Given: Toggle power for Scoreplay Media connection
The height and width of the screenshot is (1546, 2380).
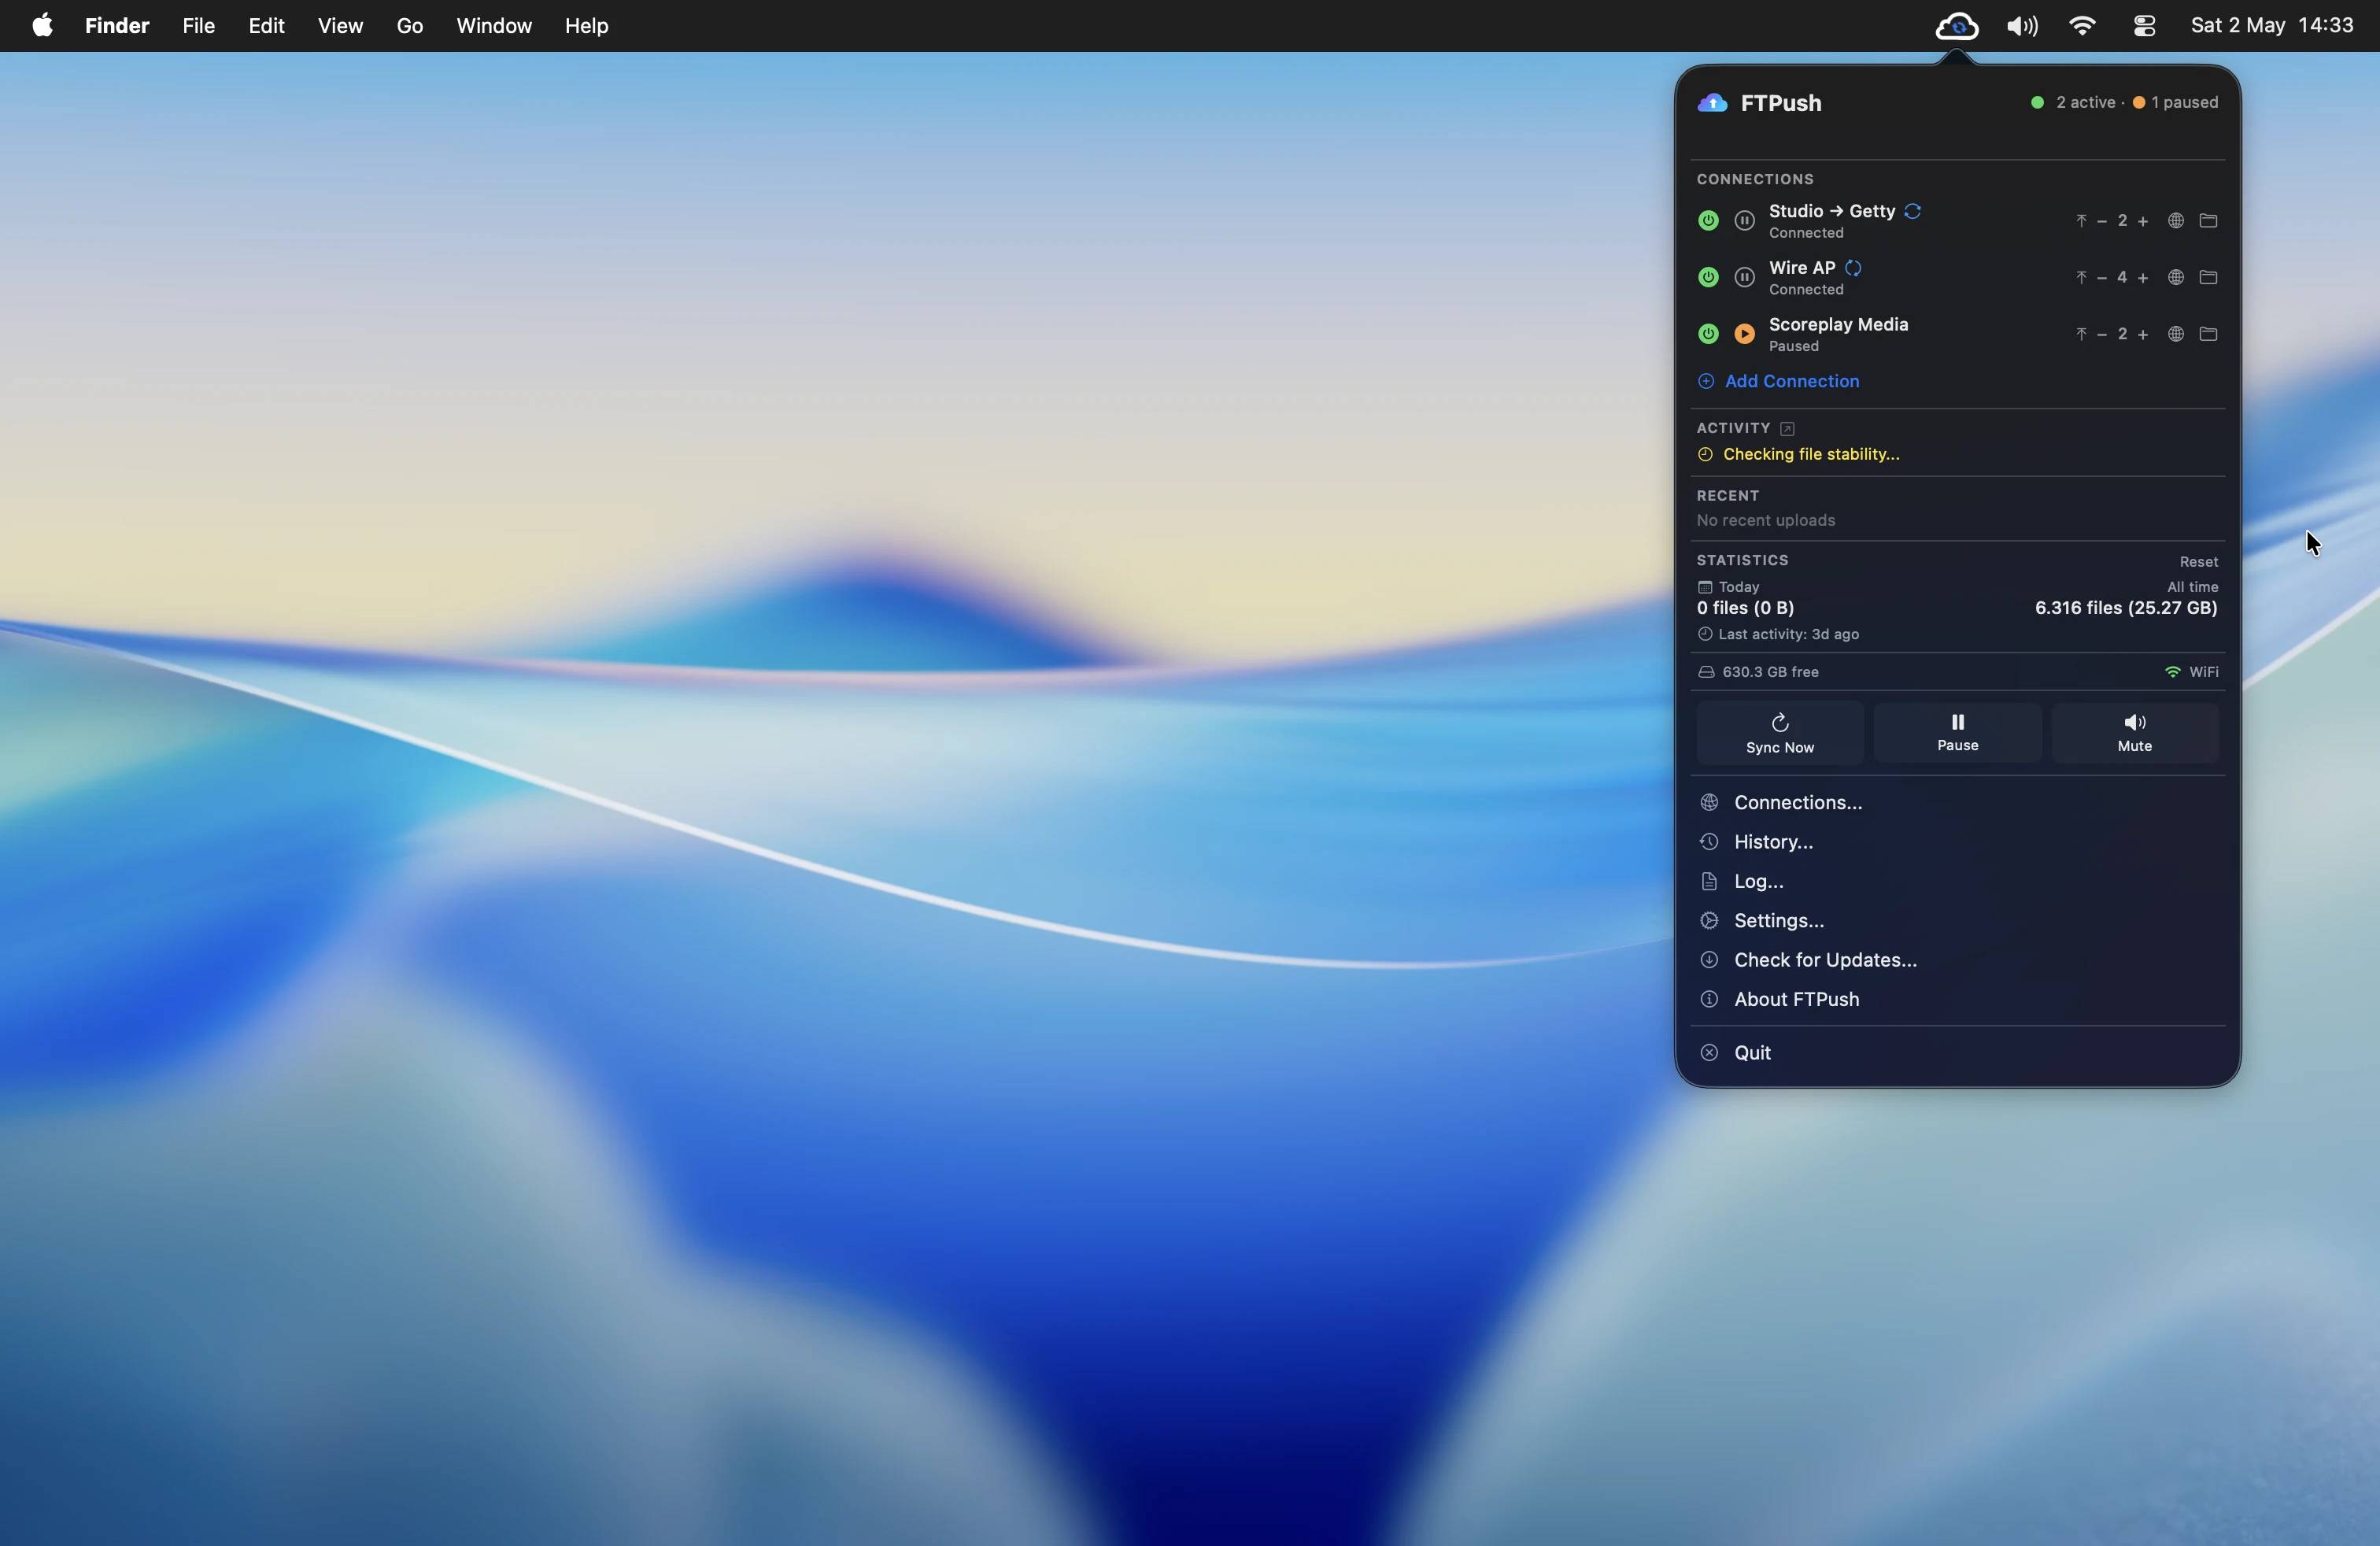Looking at the screenshot, I should pos(1708,334).
